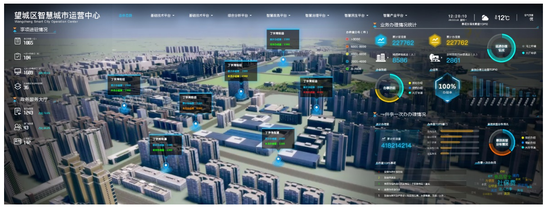The width and height of the screenshot is (547, 209).
Task: Click 食品安全 in the word cloud
Action: (502, 176)
